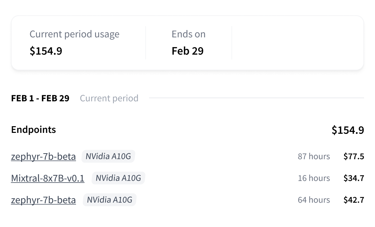Click the Endpoints total of $154.9

click(x=348, y=130)
